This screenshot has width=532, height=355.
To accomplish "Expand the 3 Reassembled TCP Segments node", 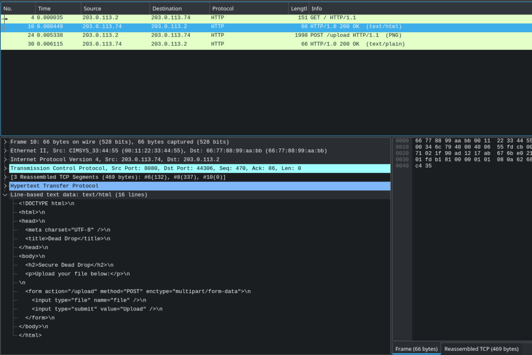I will (5, 177).
